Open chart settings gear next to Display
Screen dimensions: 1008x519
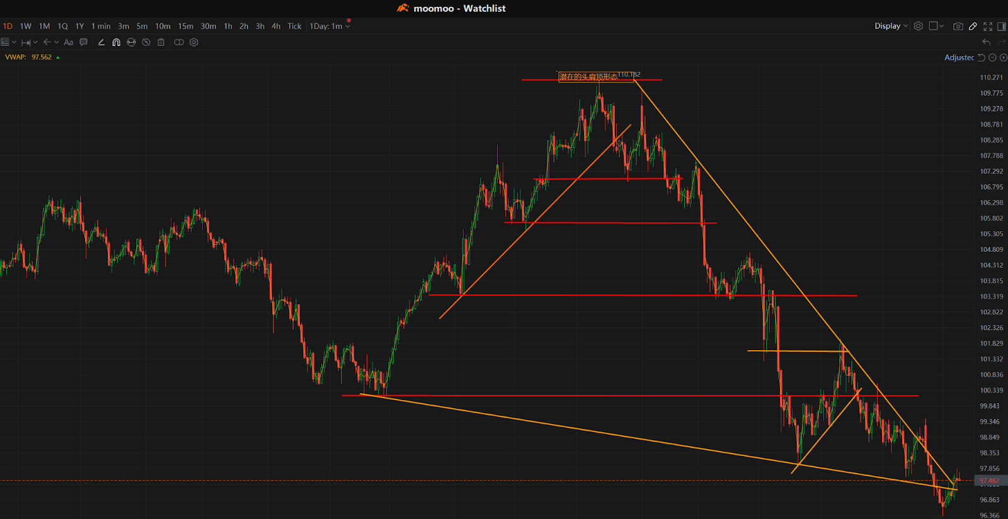pyautogui.click(x=919, y=26)
